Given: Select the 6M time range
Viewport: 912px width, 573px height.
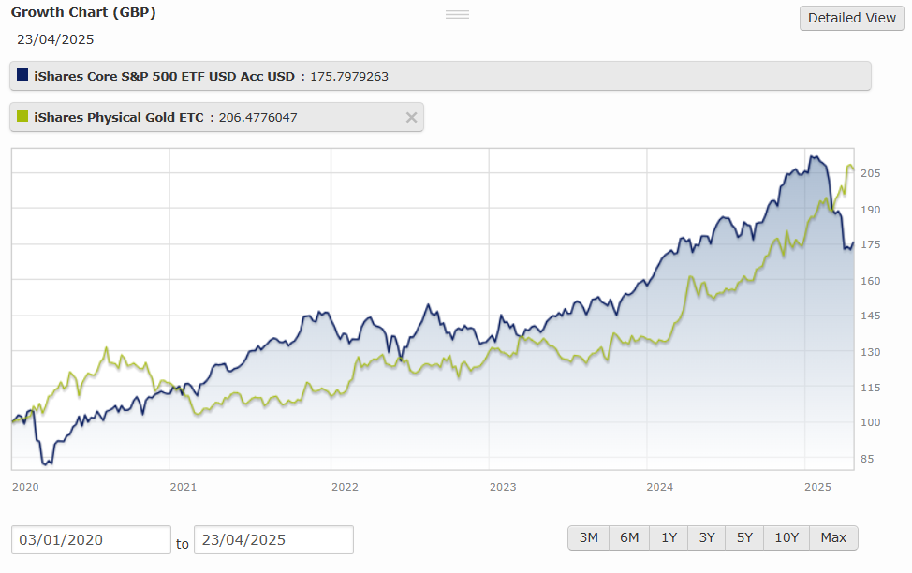Looking at the screenshot, I should tap(629, 537).
